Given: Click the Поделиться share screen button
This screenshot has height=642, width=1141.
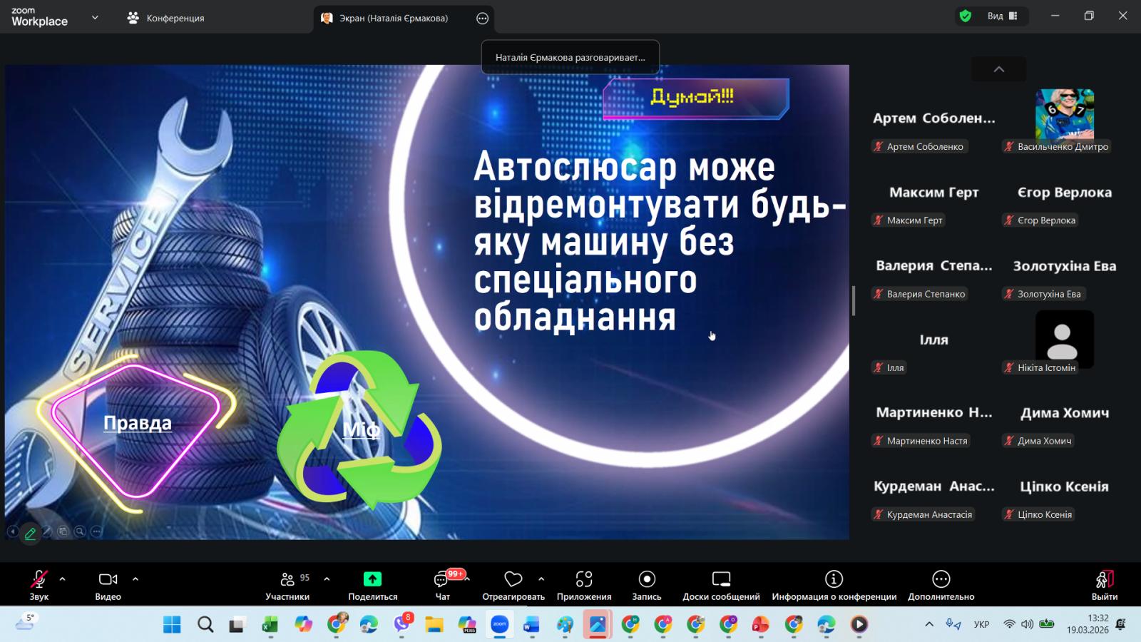Looking at the screenshot, I should tap(372, 585).
